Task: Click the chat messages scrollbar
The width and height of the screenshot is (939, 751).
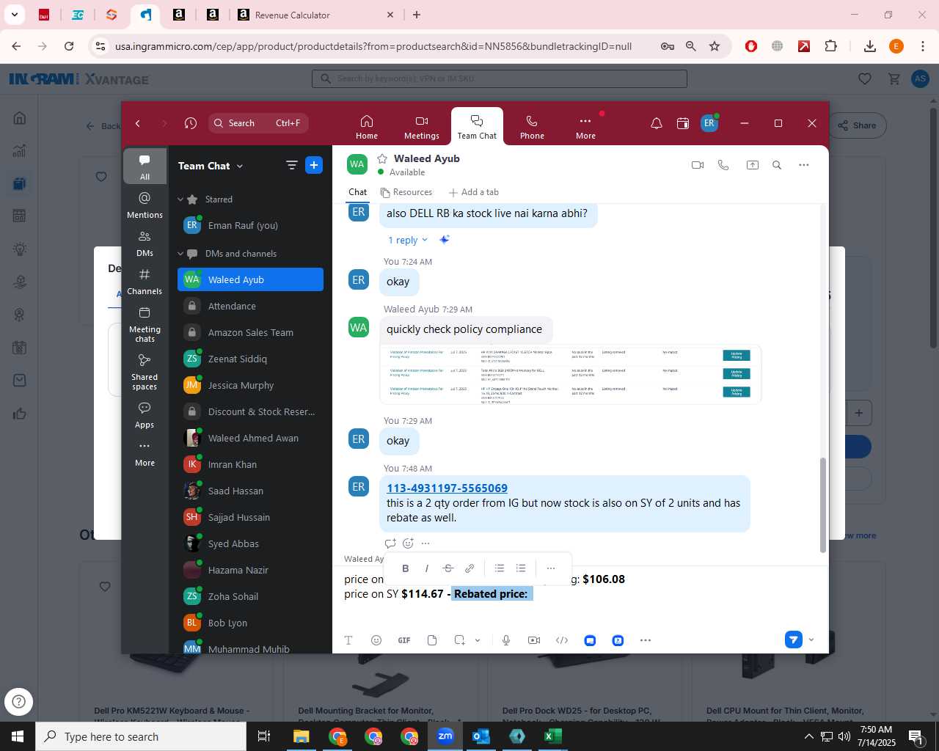Action: pyautogui.click(x=822, y=505)
